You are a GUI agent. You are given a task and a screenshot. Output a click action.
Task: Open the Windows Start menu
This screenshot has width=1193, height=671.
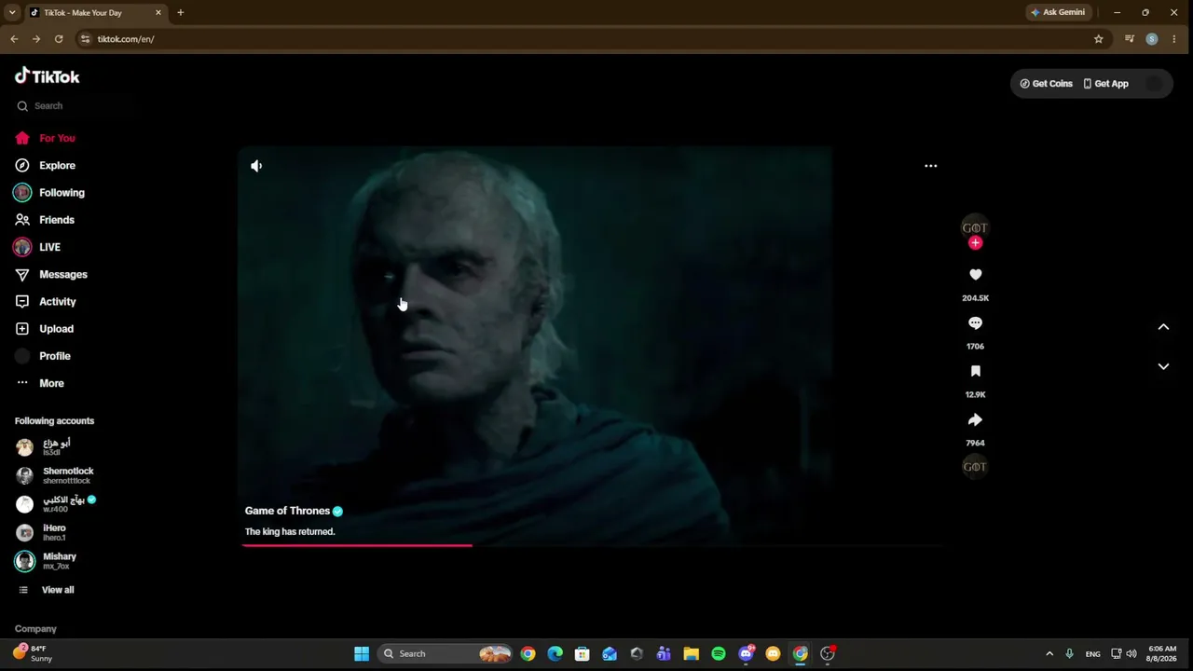[362, 654]
